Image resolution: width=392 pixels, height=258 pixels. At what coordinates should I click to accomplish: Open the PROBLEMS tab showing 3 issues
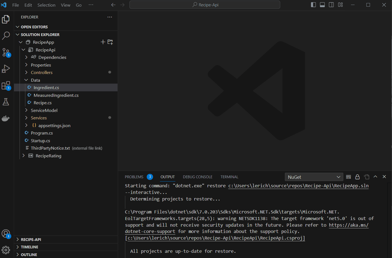pos(134,177)
